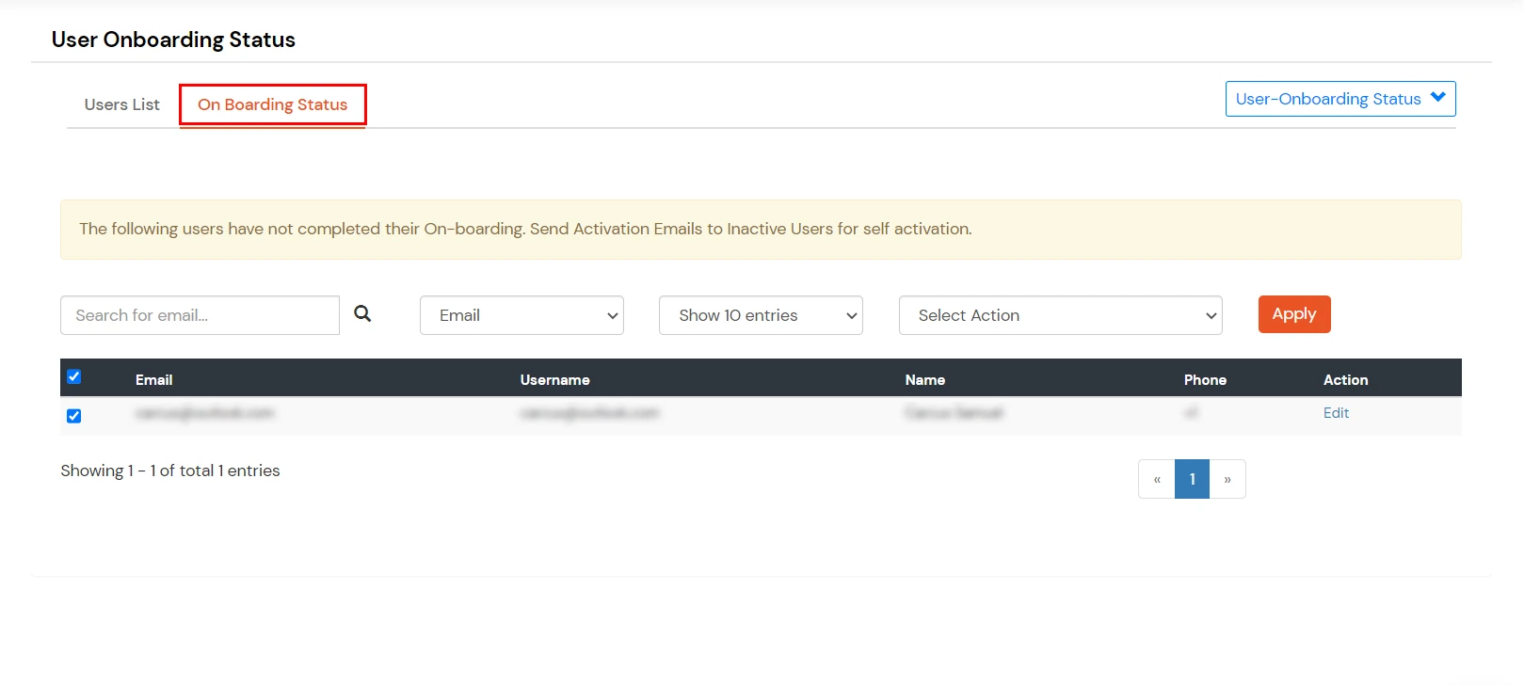Go to page 1 in pagination
This screenshot has height=686, width=1524.
pos(1192,479)
